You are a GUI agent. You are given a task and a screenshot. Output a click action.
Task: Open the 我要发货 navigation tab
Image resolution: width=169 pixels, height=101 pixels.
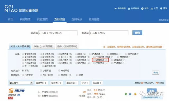(x=42, y=19)
